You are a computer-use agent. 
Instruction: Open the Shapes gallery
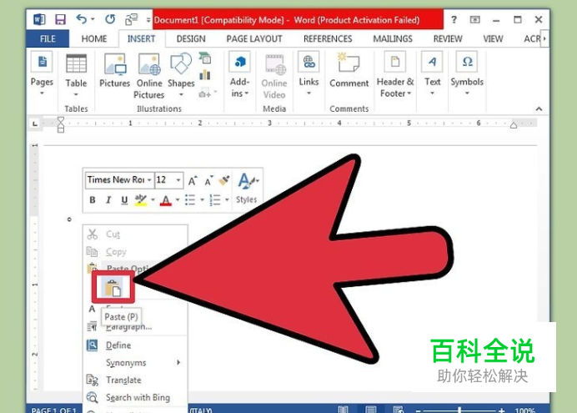coord(181,75)
